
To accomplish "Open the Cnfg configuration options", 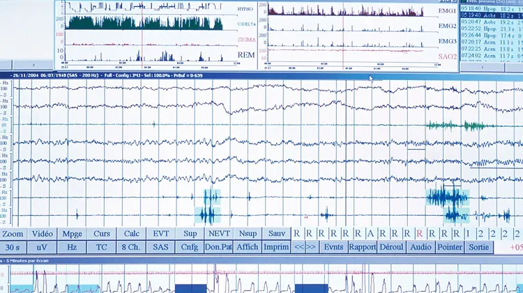I will click(189, 247).
